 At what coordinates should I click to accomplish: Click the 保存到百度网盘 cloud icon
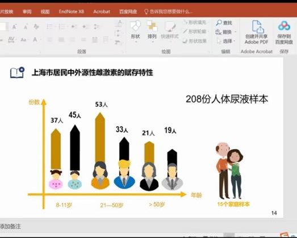[x=284, y=32]
